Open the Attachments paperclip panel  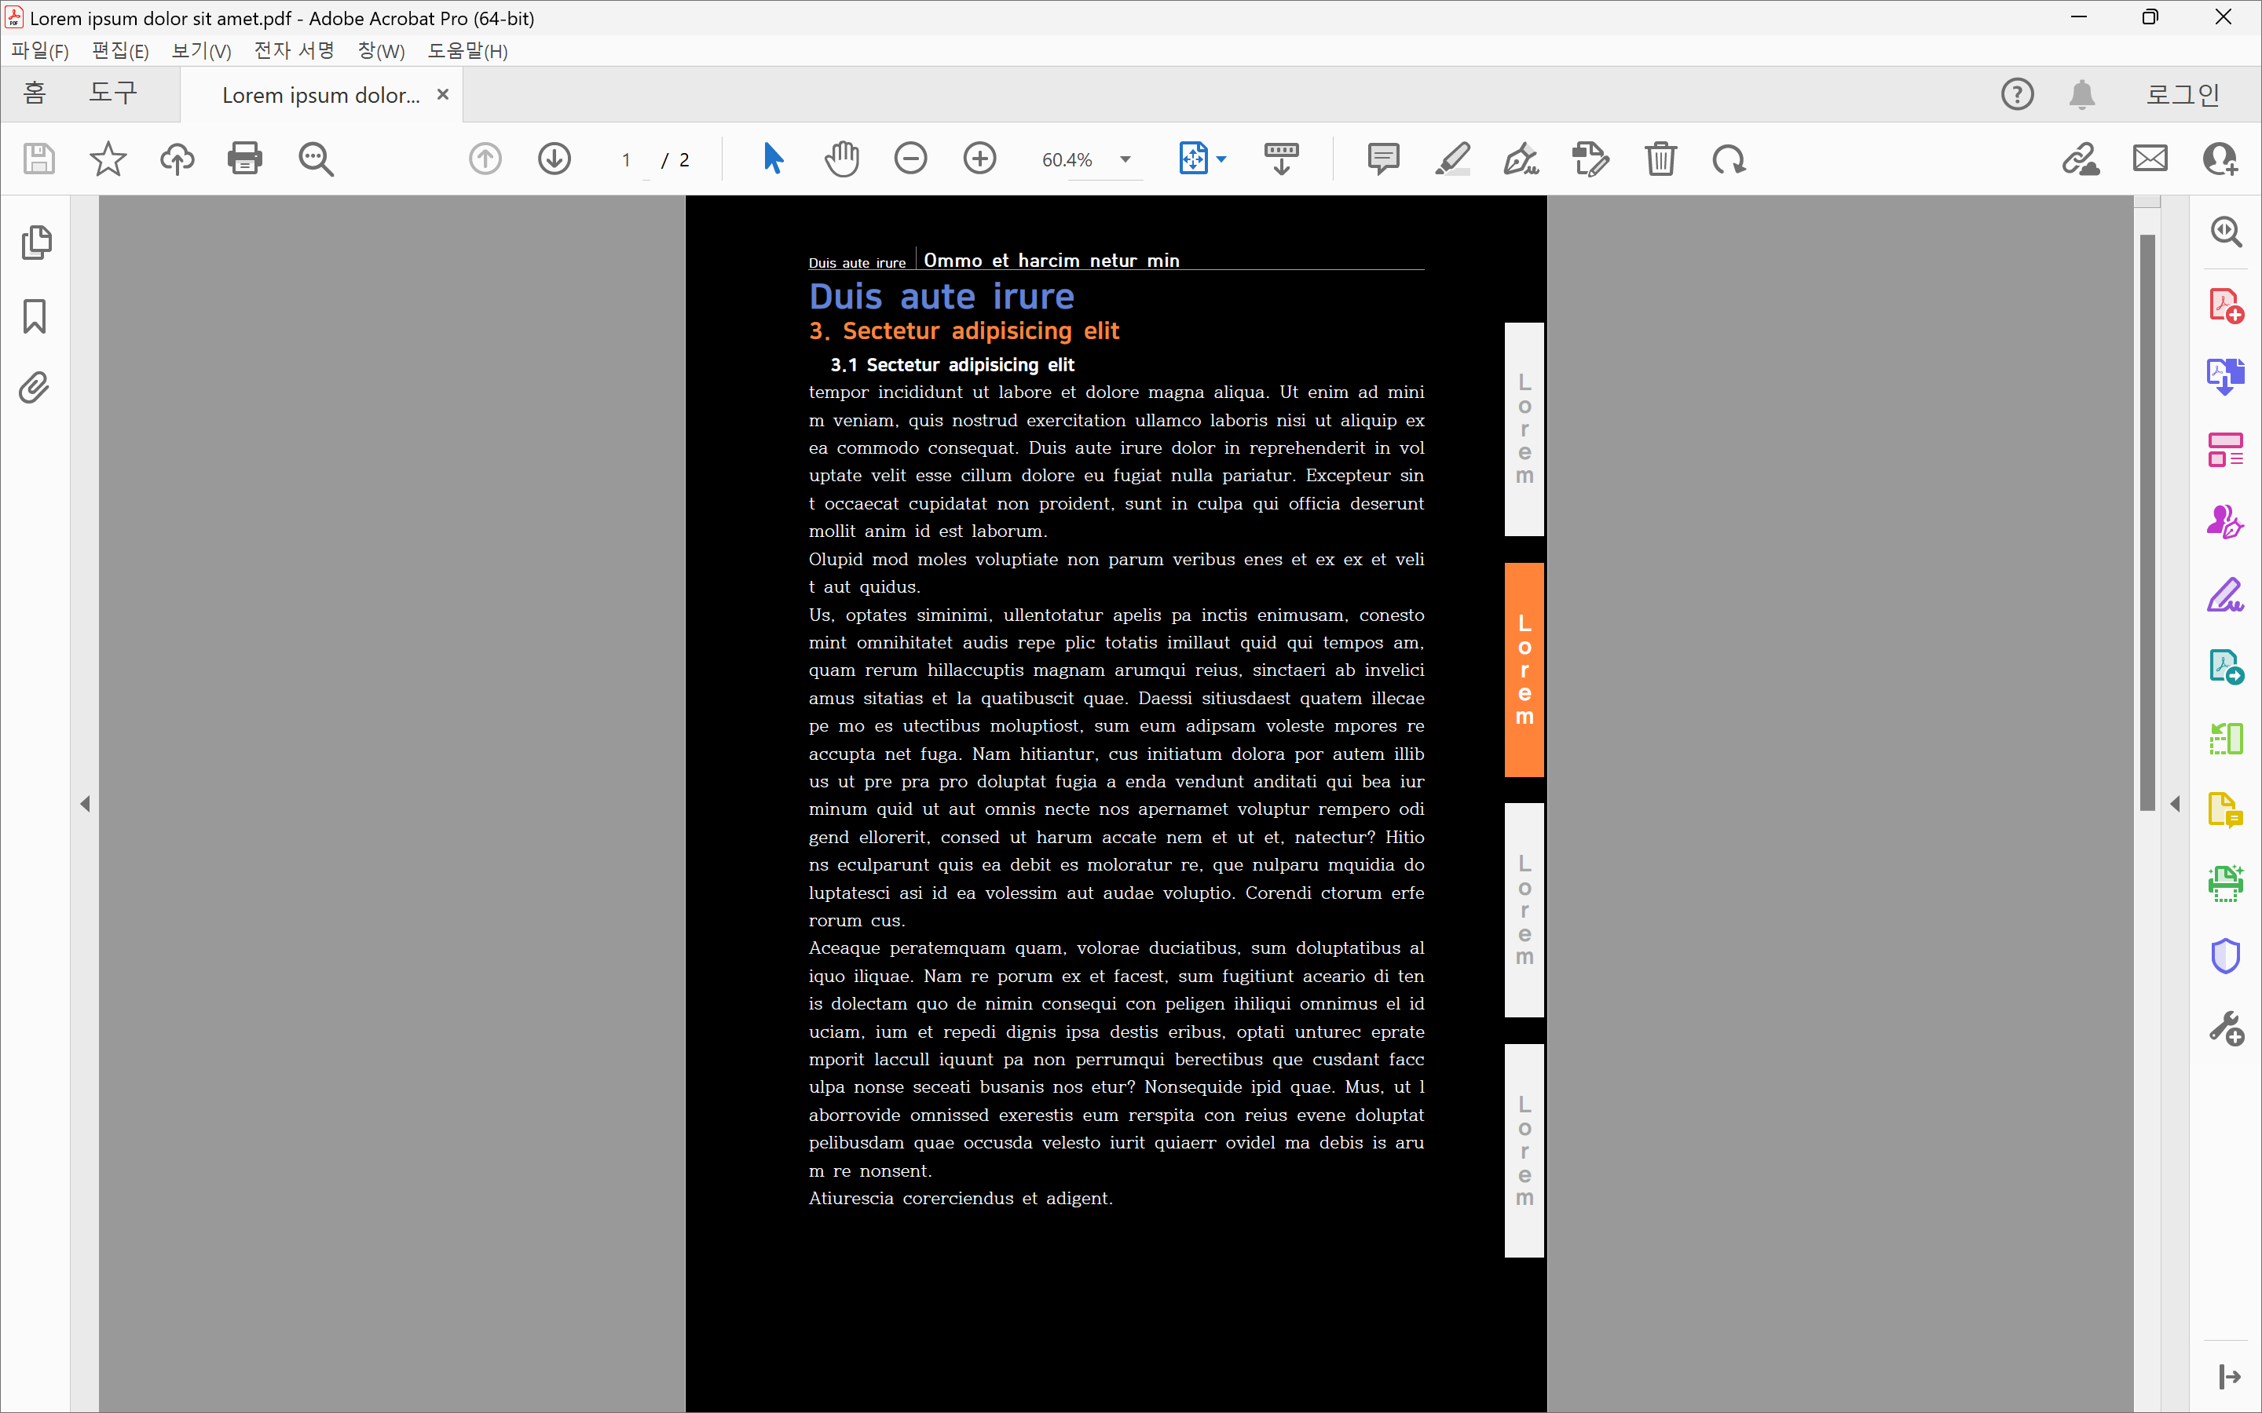click(35, 388)
